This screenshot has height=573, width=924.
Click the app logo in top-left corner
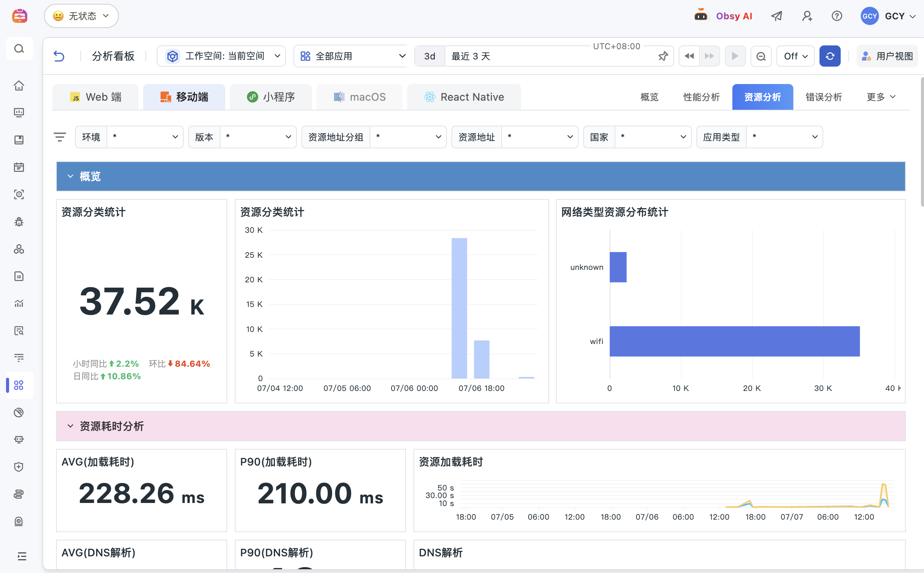tap(20, 16)
